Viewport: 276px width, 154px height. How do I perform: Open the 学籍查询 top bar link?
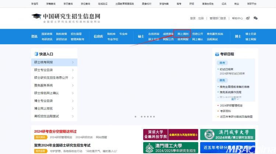(x=51, y=4)
